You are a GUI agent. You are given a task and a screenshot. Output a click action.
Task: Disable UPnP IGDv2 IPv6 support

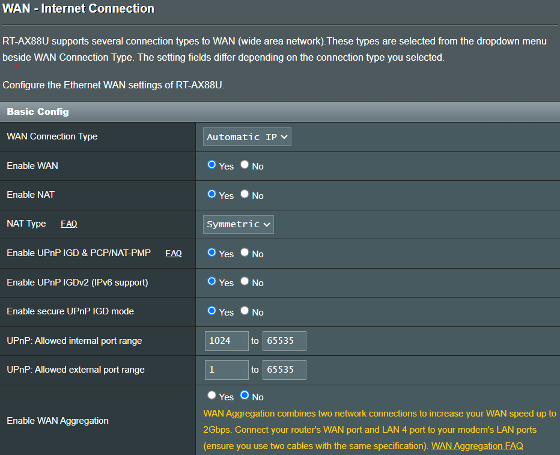tap(245, 281)
